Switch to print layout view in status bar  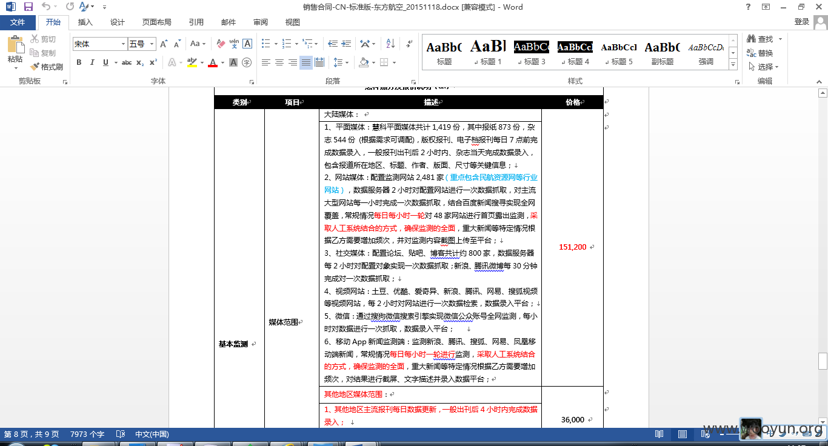click(x=683, y=434)
